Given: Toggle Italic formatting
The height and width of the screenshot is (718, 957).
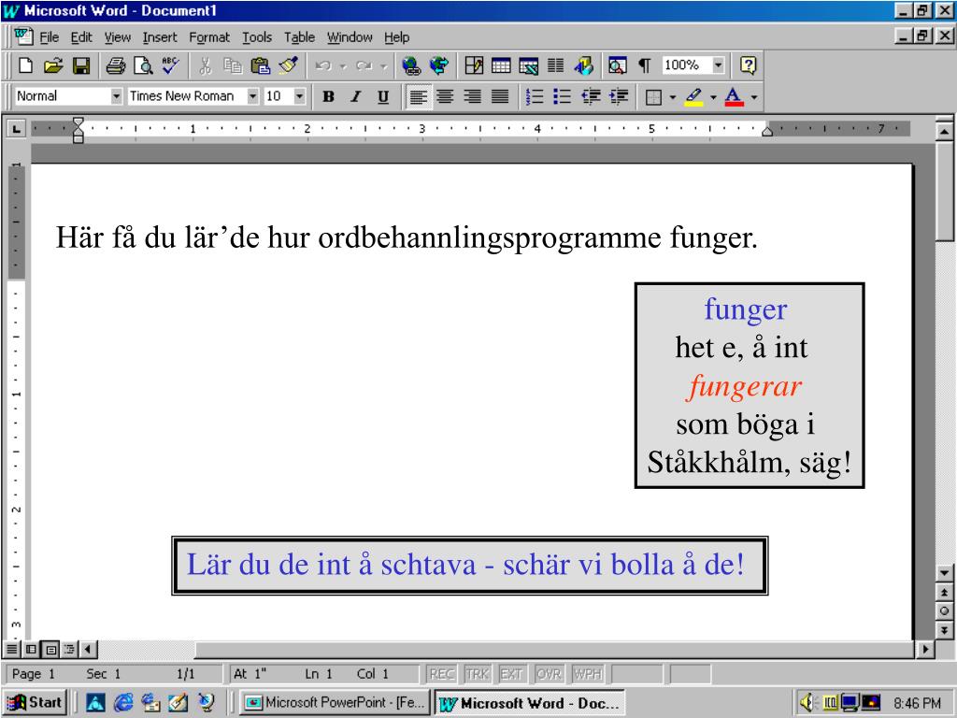Looking at the screenshot, I should (356, 96).
